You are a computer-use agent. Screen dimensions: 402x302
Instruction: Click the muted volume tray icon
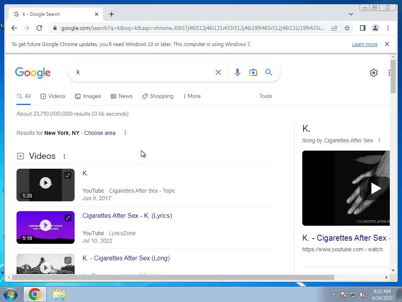click(362, 295)
